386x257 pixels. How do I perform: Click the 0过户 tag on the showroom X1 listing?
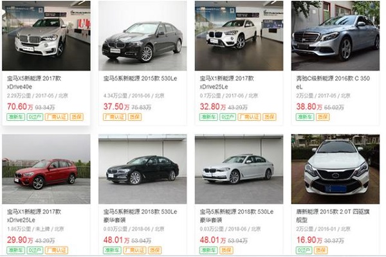[228, 117]
